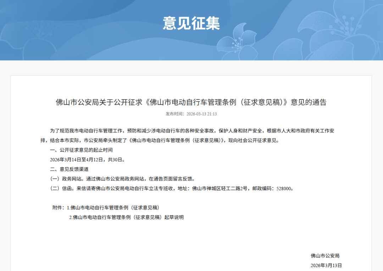Click the 附件： label
The width and height of the screenshot is (383, 271).
(x=59, y=208)
